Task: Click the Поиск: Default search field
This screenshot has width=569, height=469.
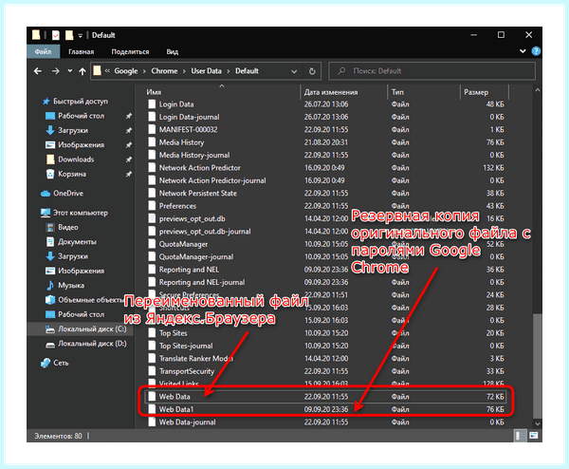Action: tap(431, 71)
